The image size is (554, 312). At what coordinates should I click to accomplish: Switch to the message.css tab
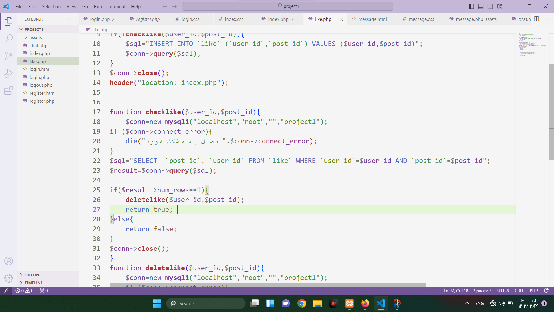(421, 19)
